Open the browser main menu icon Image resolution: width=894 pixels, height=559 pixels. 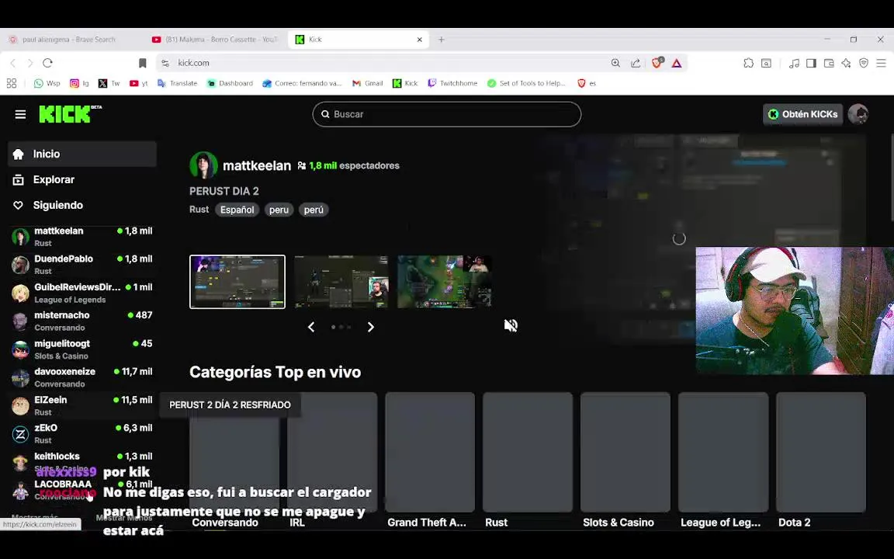pyautogui.click(x=881, y=64)
